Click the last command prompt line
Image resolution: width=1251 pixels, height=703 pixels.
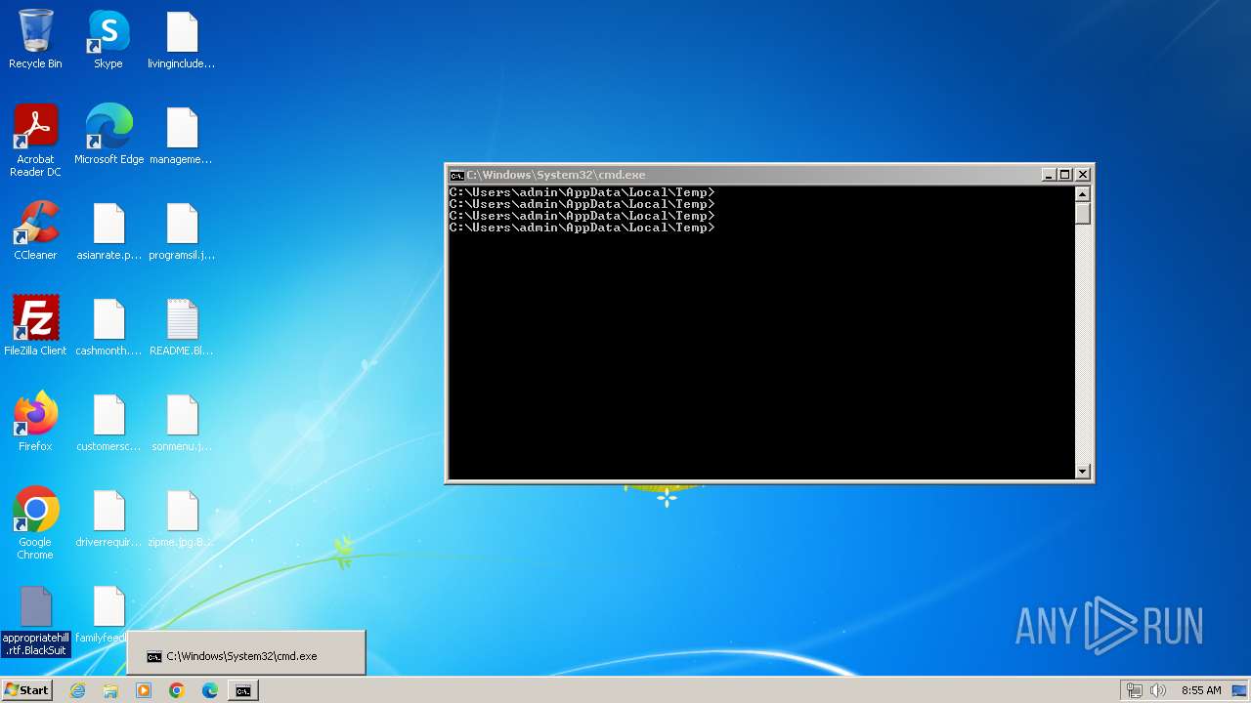click(x=582, y=227)
